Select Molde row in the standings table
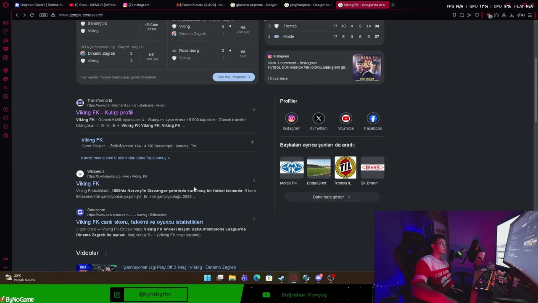 324,37
